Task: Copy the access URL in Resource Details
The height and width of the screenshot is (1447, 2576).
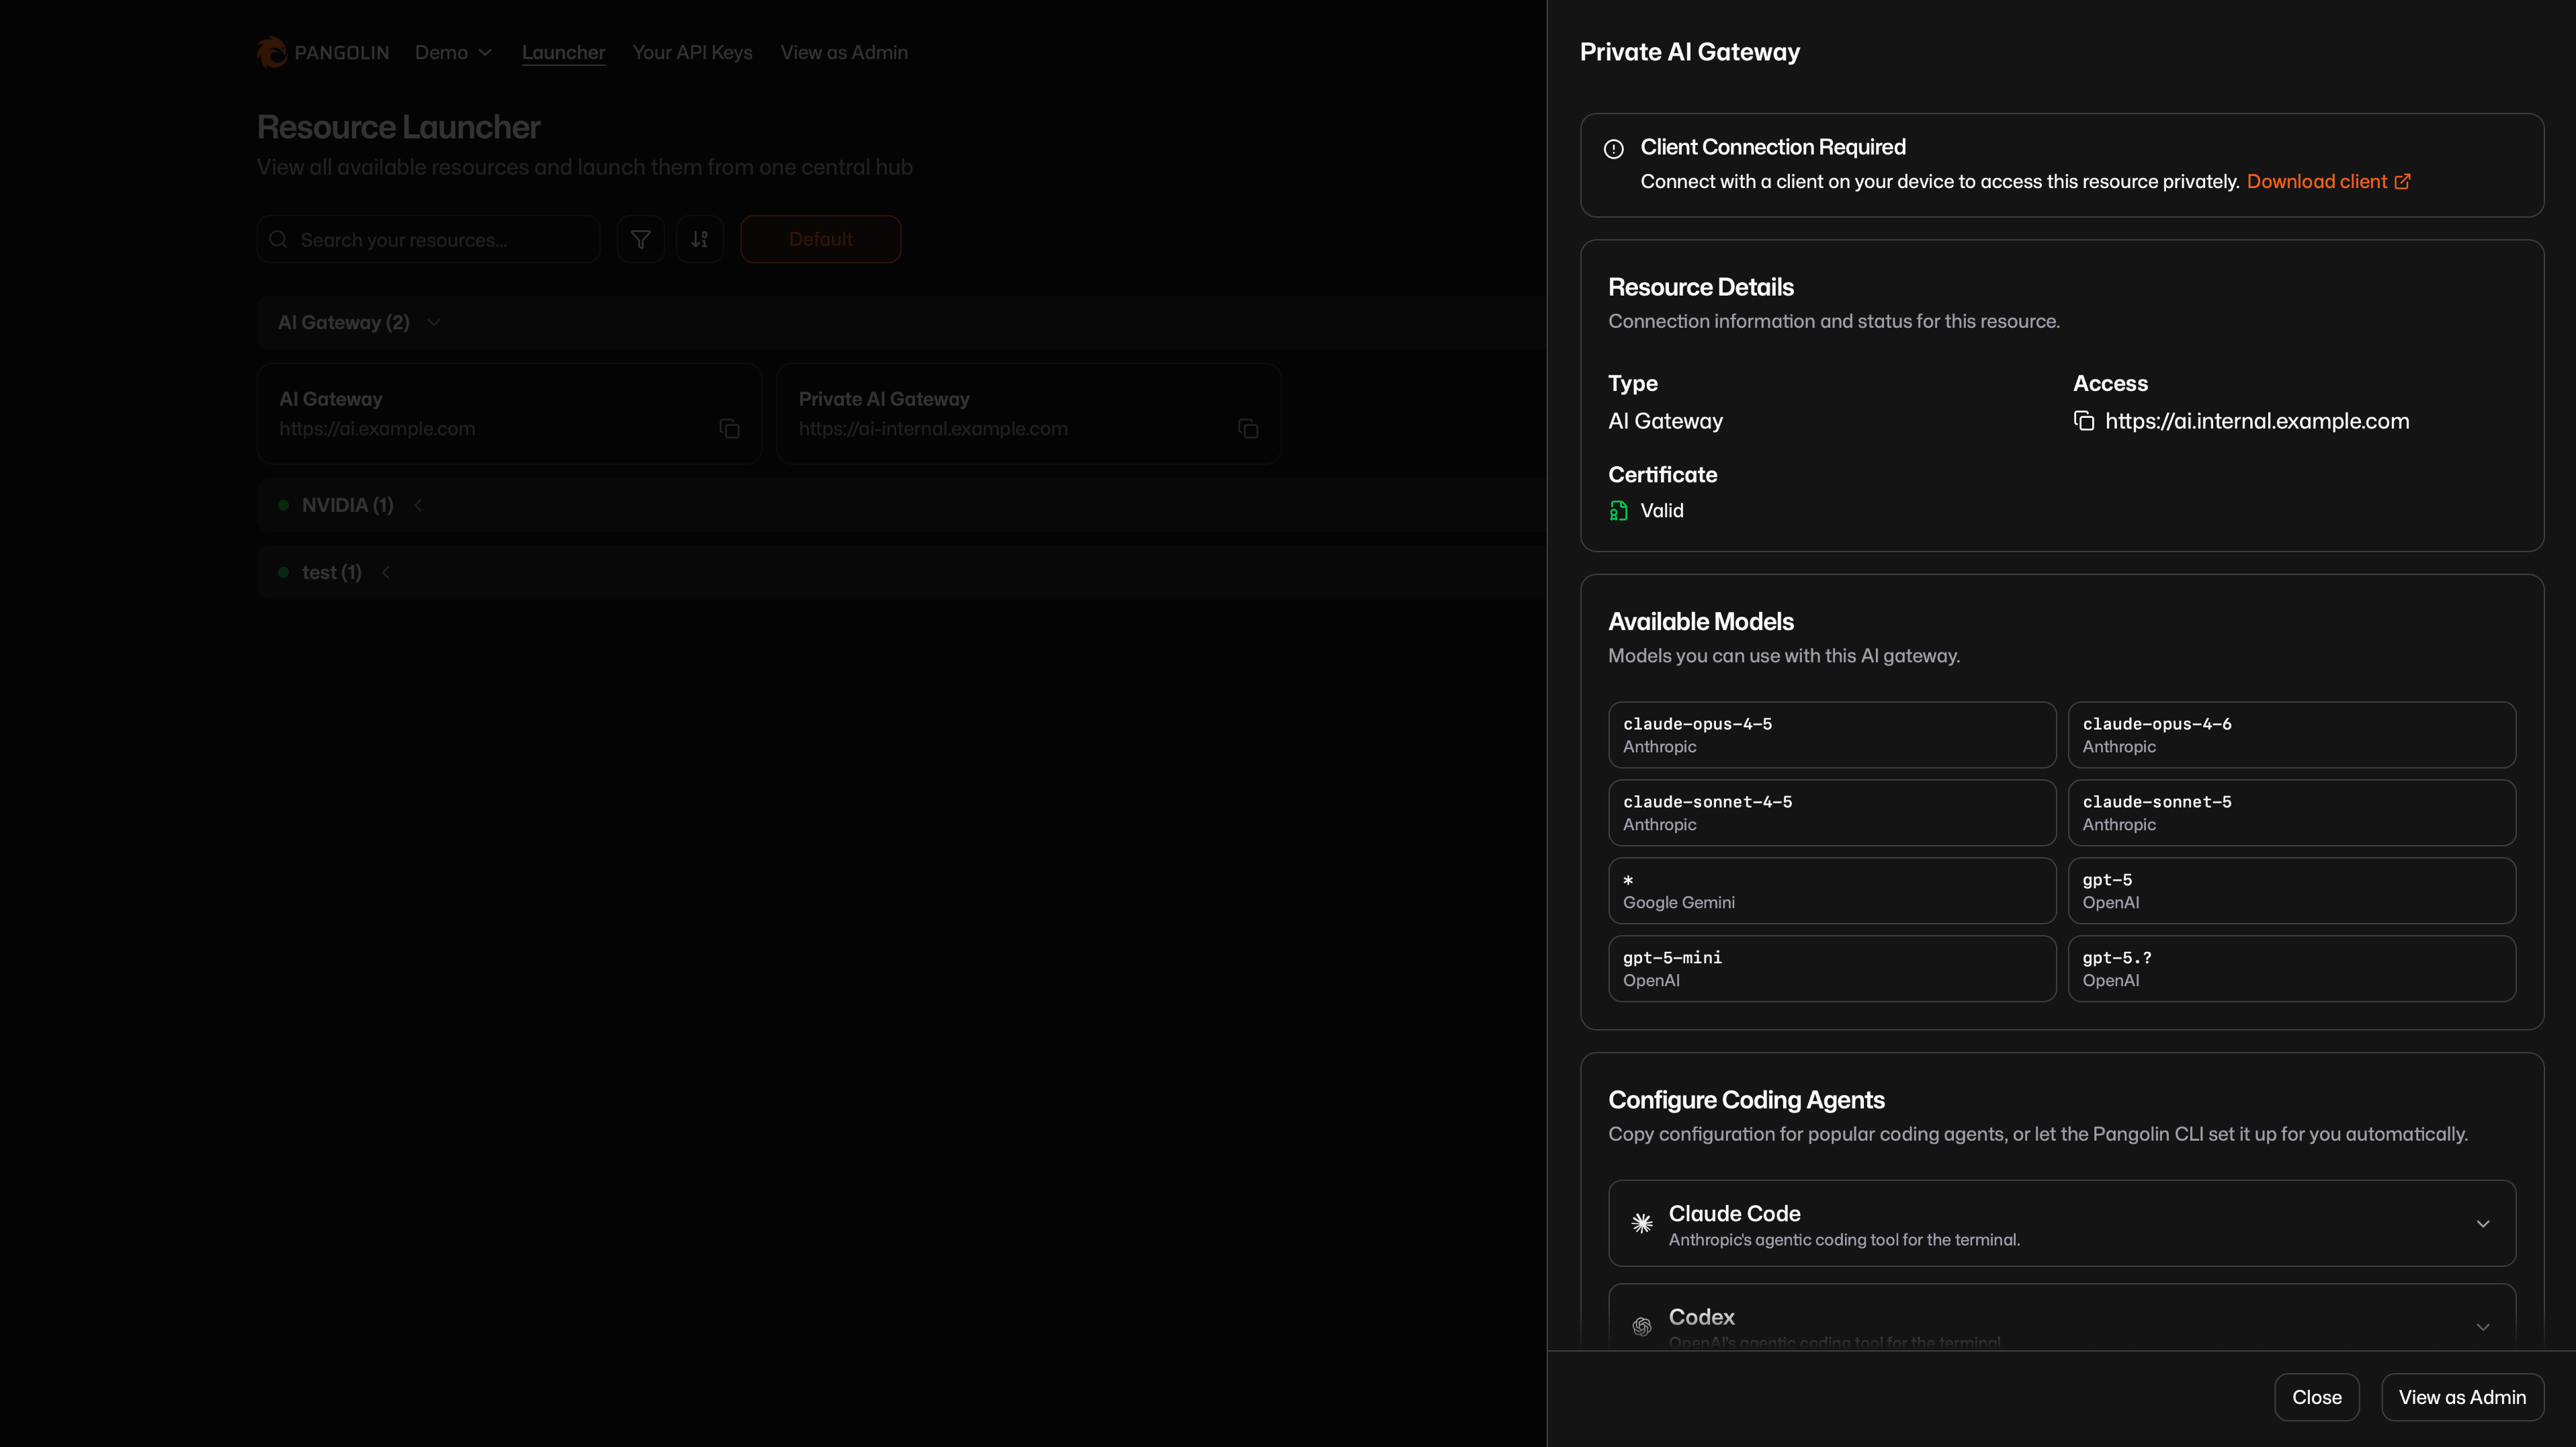Action: pyautogui.click(x=2084, y=421)
